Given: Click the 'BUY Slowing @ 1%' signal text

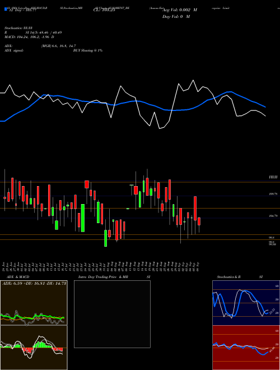Looking at the screenshot, I should click(88, 50).
